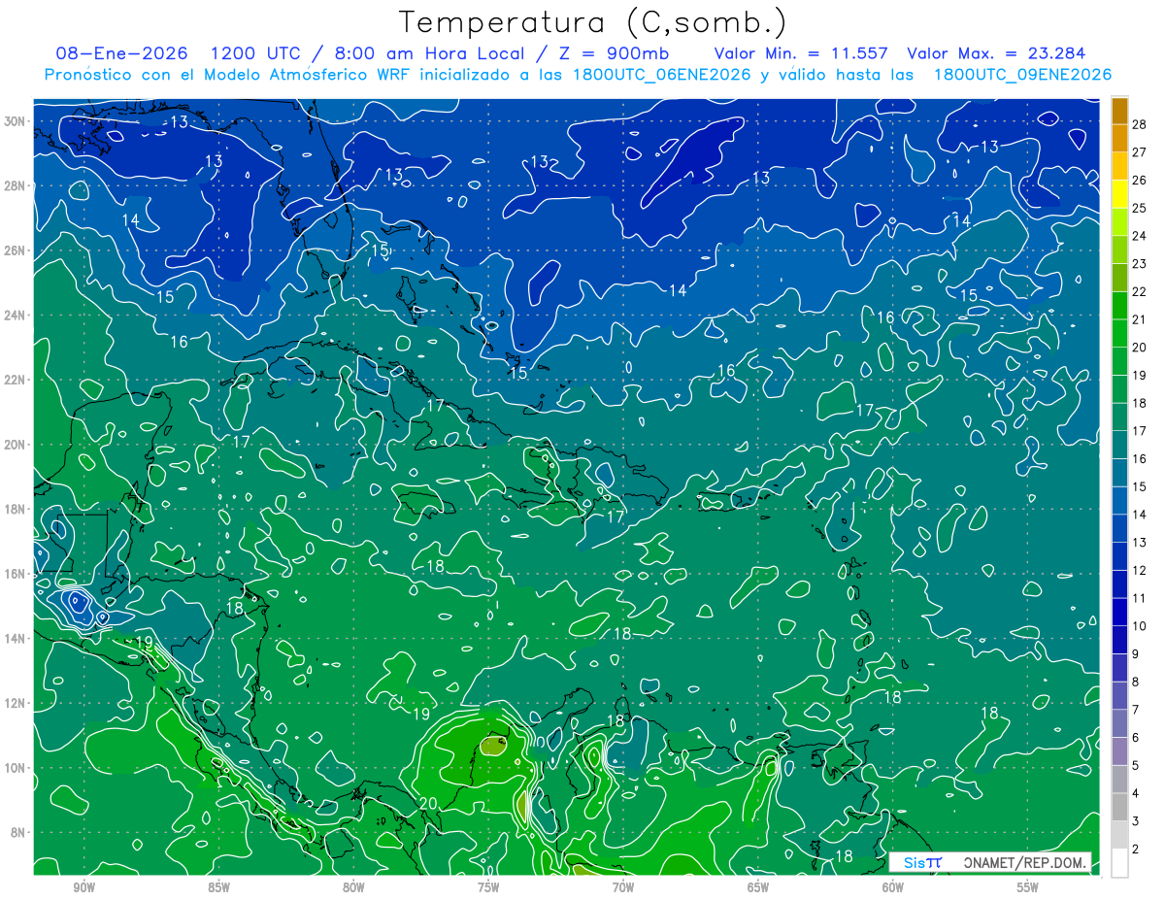Image resolution: width=1165 pixels, height=900 pixels.
Task: Click the white legend swatch below value 2
Action: pos(1119,863)
